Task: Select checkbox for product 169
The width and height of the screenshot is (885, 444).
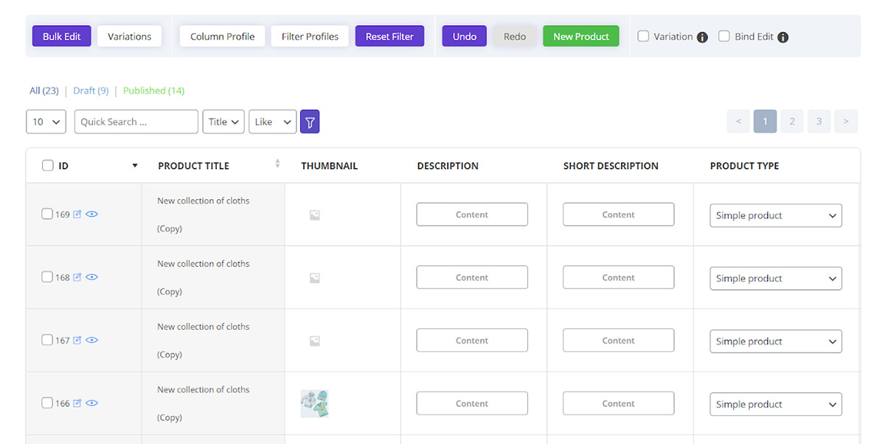Action: click(x=47, y=214)
